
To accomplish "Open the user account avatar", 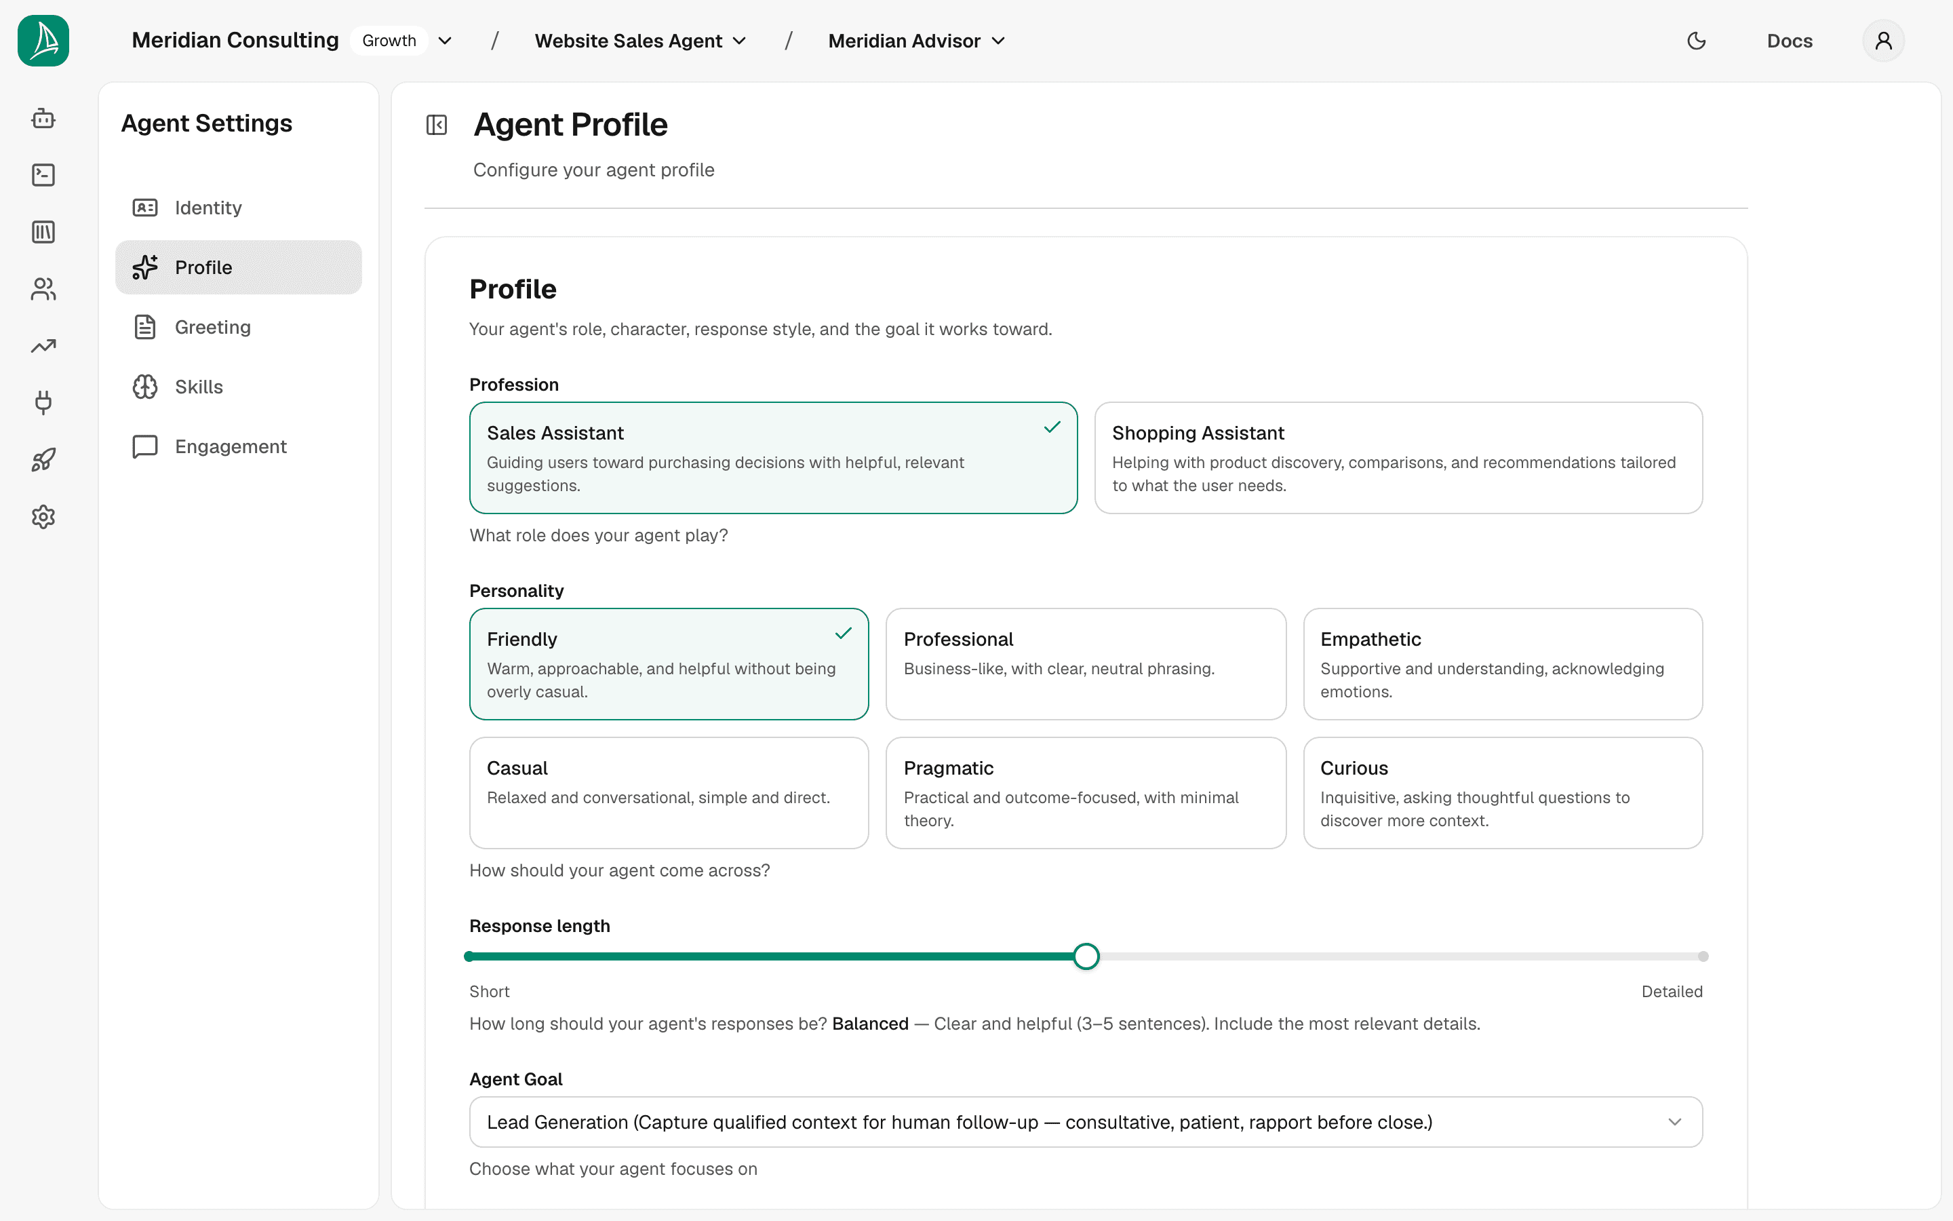I will click(1884, 41).
